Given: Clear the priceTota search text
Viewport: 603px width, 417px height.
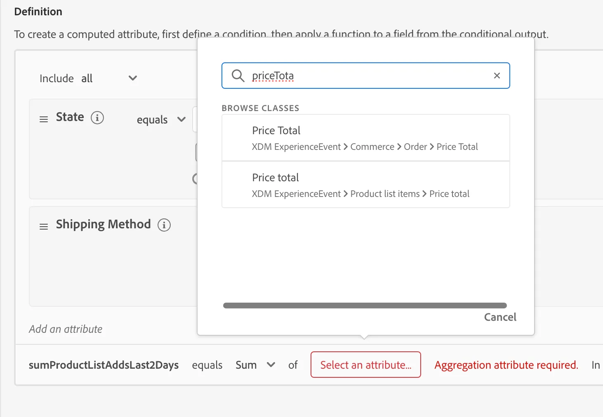Looking at the screenshot, I should tap(497, 76).
